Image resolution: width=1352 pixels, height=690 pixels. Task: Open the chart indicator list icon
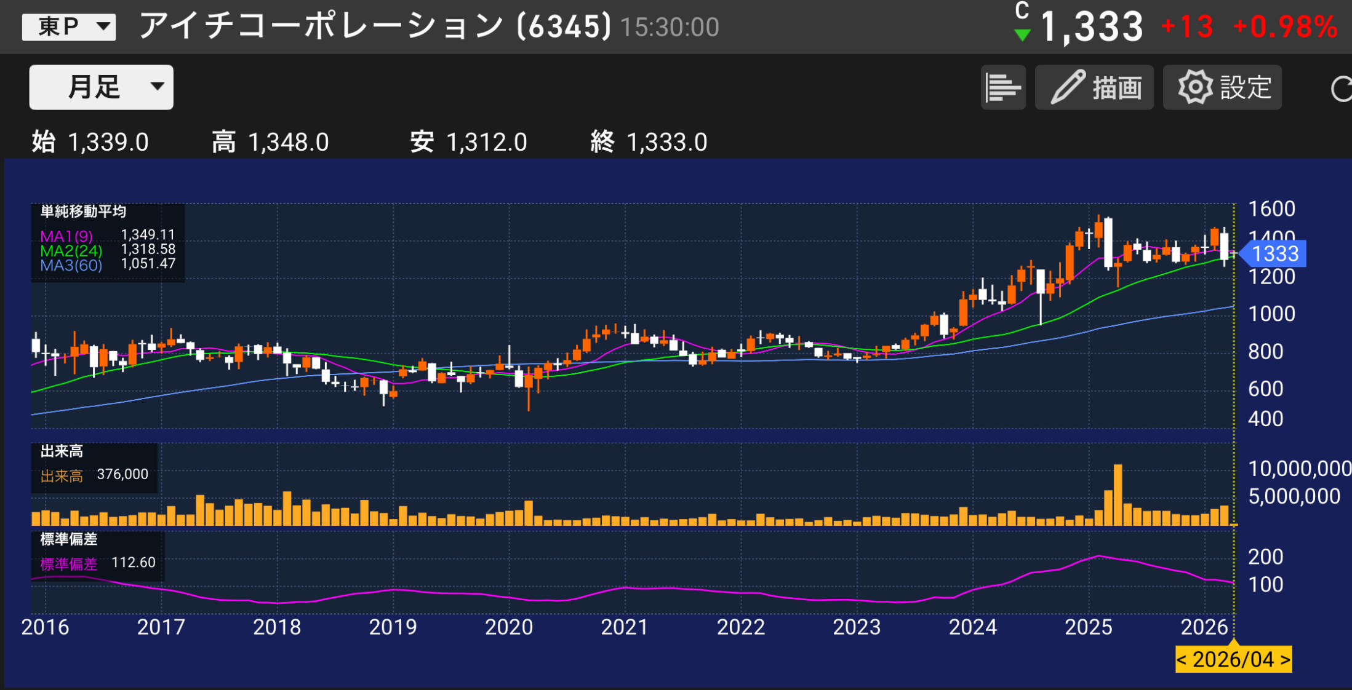click(1003, 87)
